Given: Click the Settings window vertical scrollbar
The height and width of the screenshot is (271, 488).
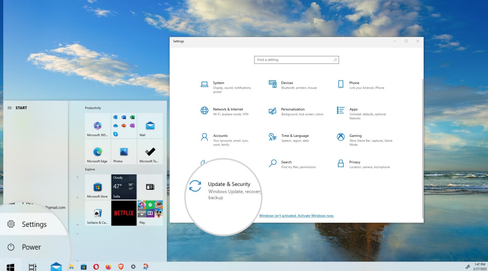Looking at the screenshot, I should (422, 149).
